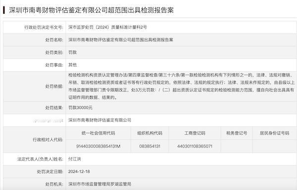The image size is (297, 190).
Task: Click the 处罚名称 value text
Action: coord(121,40)
